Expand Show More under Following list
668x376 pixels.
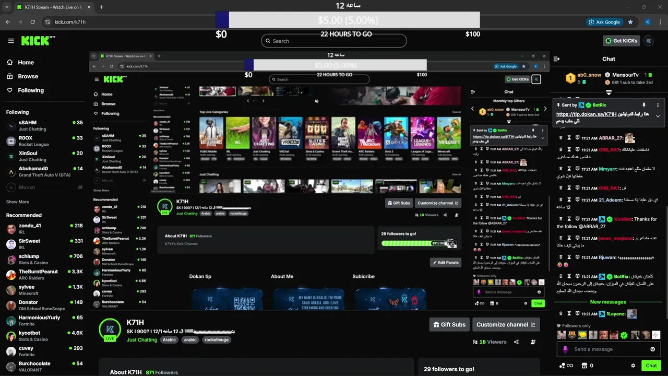(x=18, y=202)
